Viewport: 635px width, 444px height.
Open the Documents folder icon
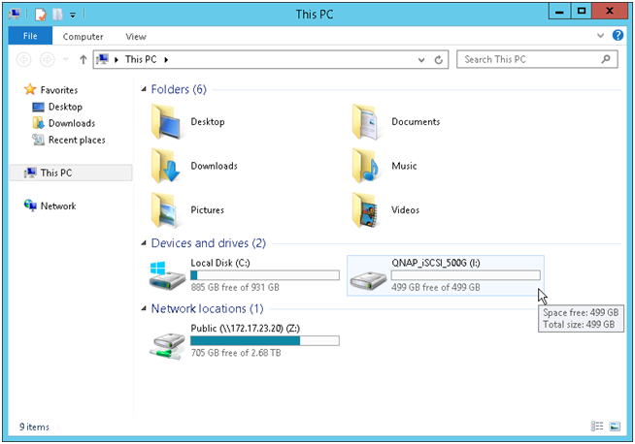click(368, 122)
